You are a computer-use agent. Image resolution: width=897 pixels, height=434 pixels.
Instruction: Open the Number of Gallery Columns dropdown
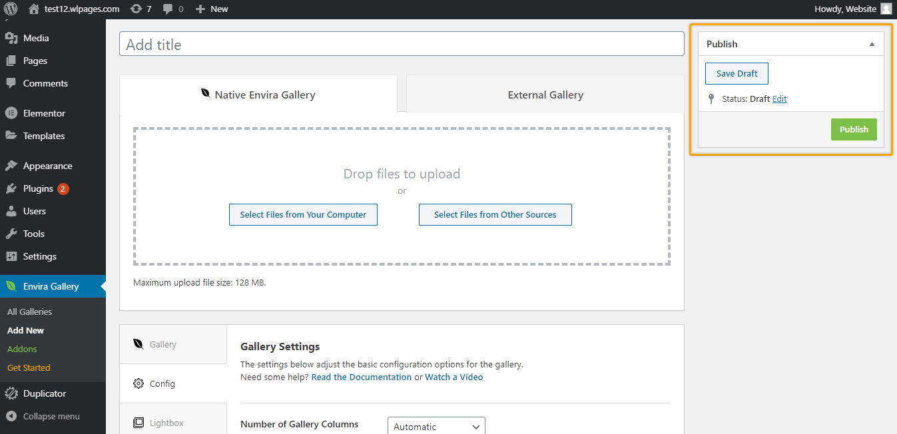click(x=436, y=426)
